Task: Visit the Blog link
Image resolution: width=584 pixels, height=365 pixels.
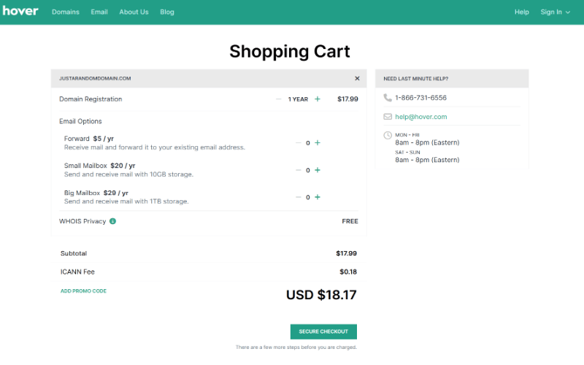Action: 167,12
